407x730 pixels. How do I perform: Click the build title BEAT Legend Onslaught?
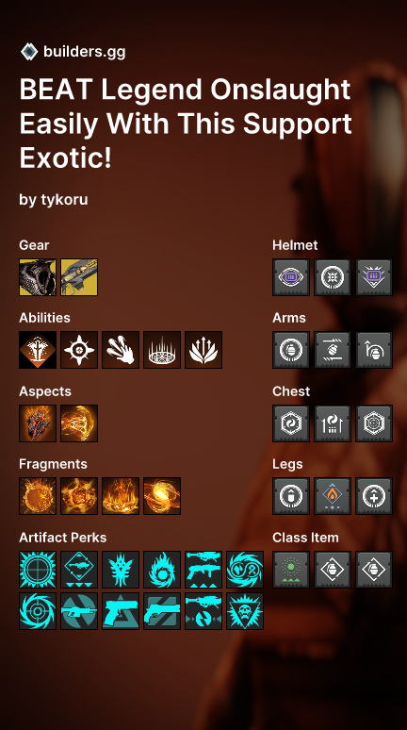(185, 90)
